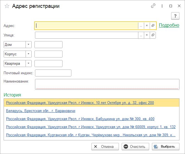Open help with the question mark button

click(175, 16)
